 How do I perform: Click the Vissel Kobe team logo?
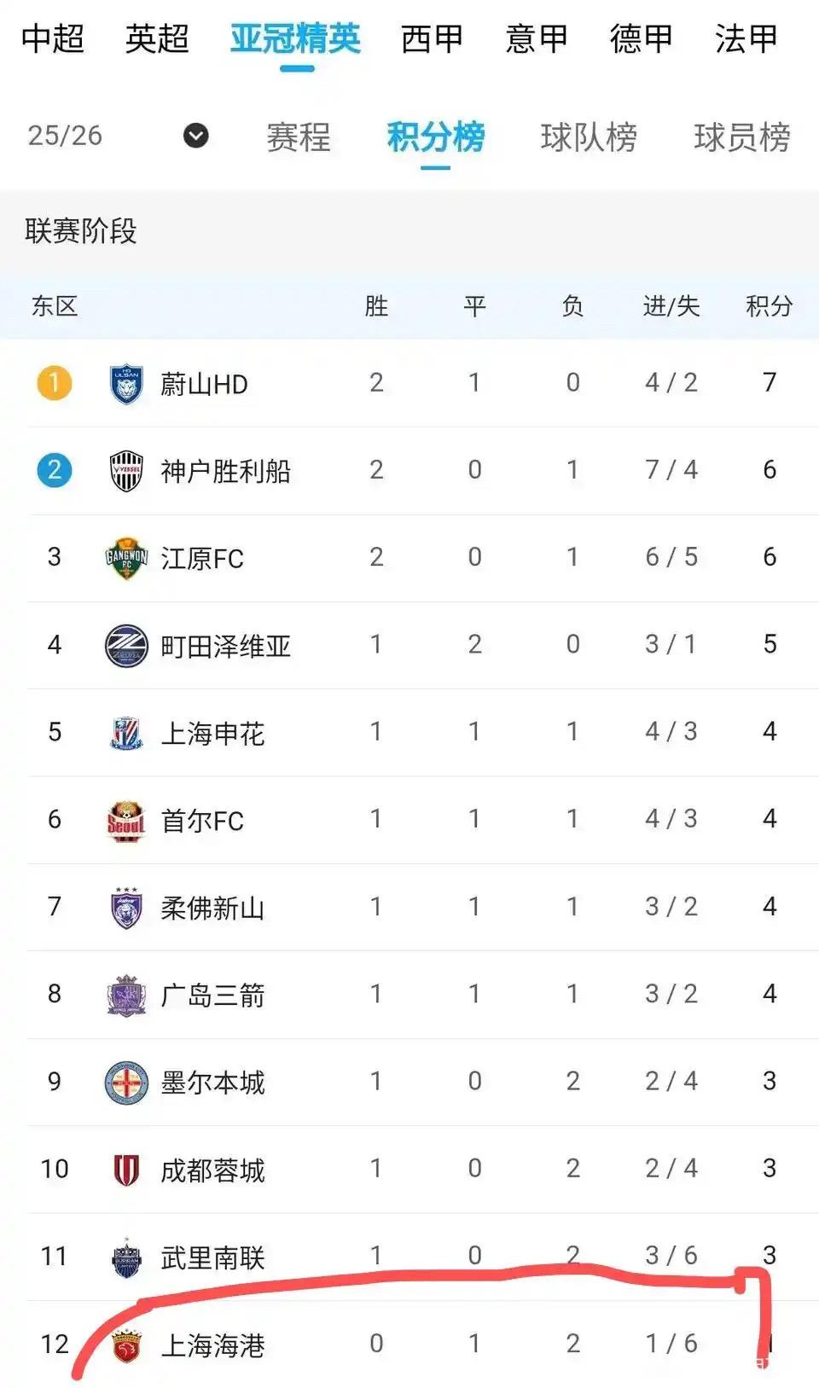[x=126, y=471]
